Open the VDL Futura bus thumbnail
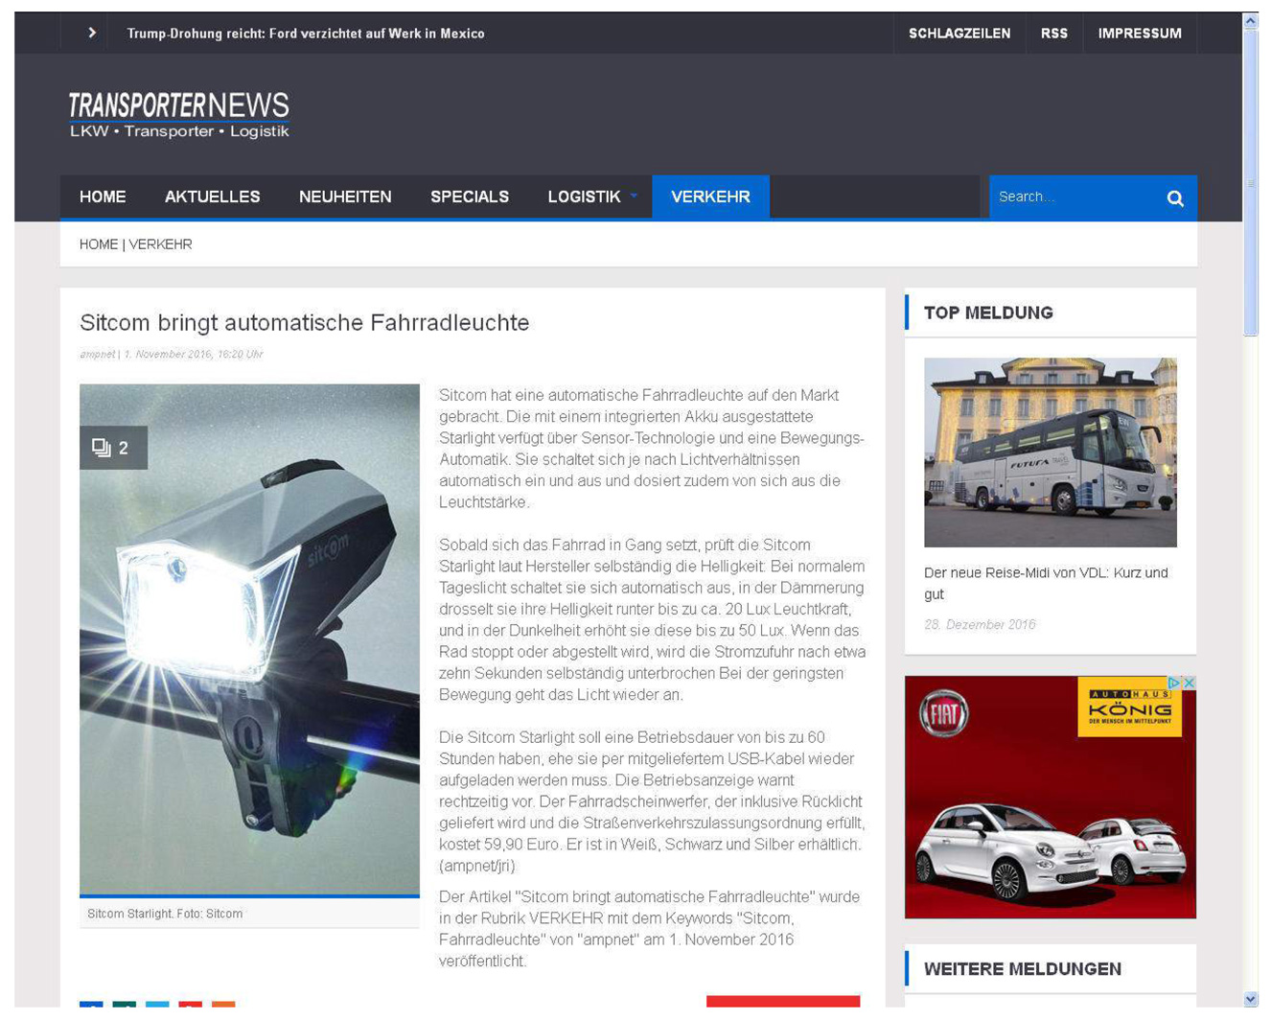The height and width of the screenshot is (1021, 1271). [1050, 452]
